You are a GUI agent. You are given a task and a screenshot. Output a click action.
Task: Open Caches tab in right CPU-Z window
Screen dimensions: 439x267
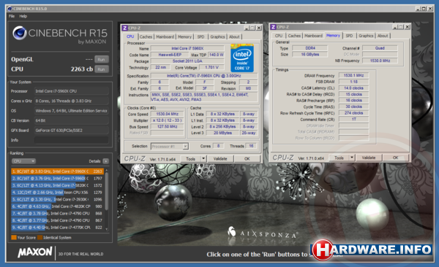coord(294,36)
